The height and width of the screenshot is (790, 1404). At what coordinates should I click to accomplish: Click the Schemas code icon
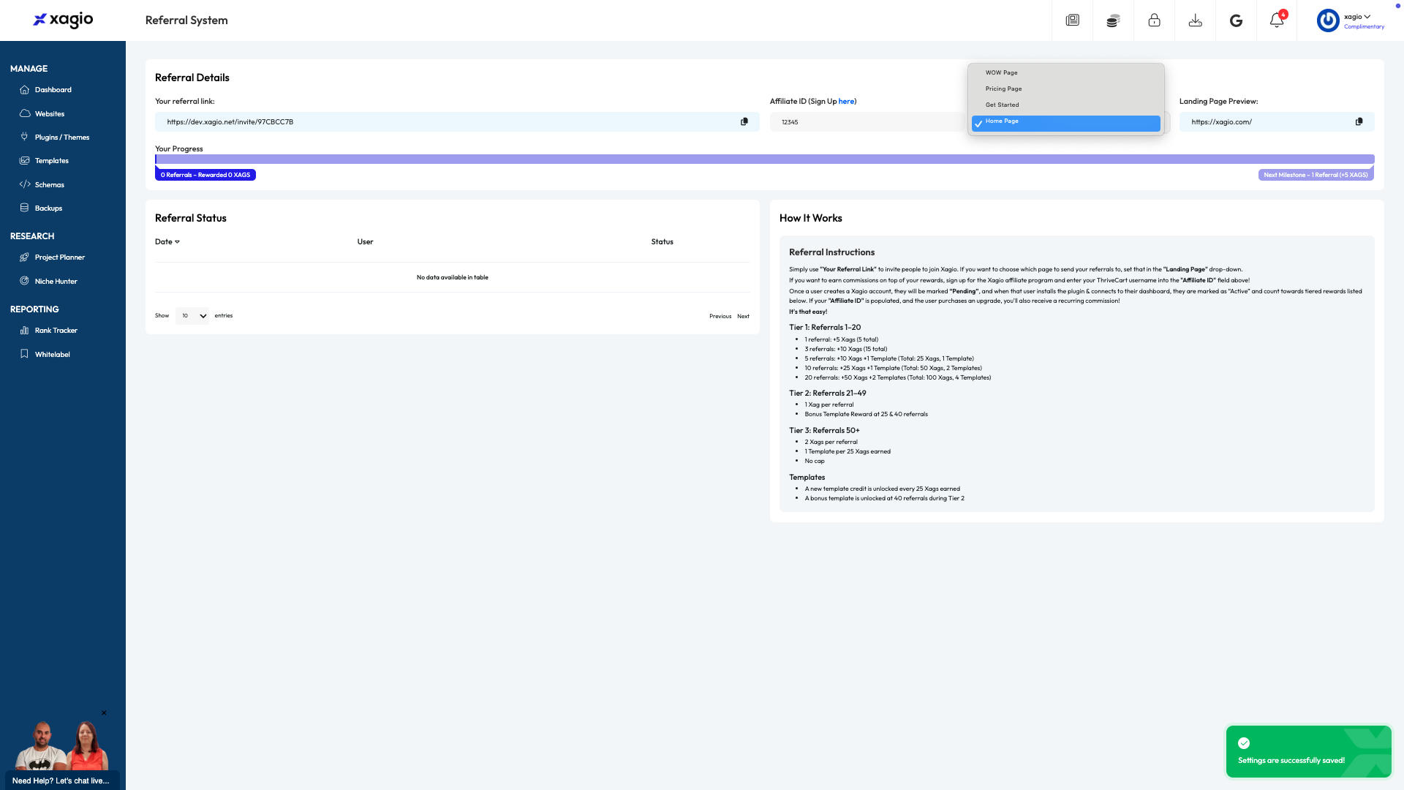pyautogui.click(x=25, y=184)
